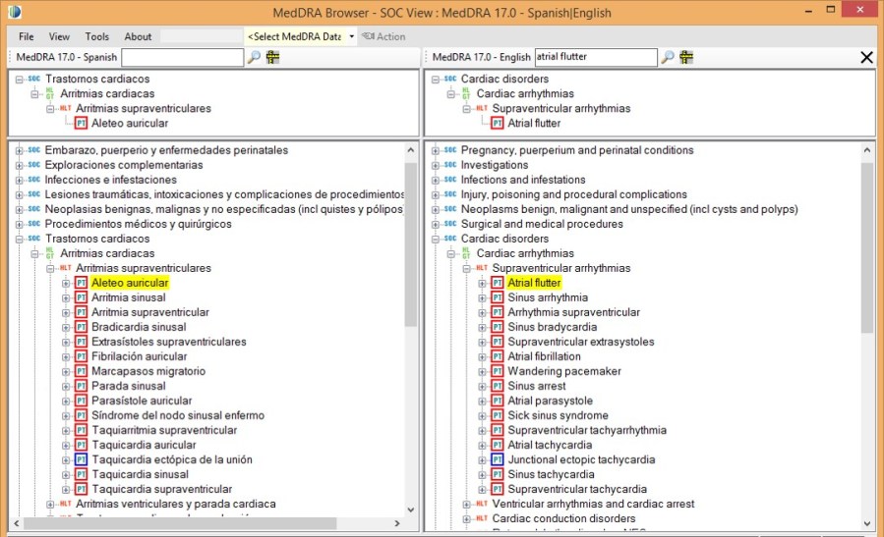Click blue PT icon for Junctional ectopic tachycardia
Screen dimensions: 884x537
498,459
